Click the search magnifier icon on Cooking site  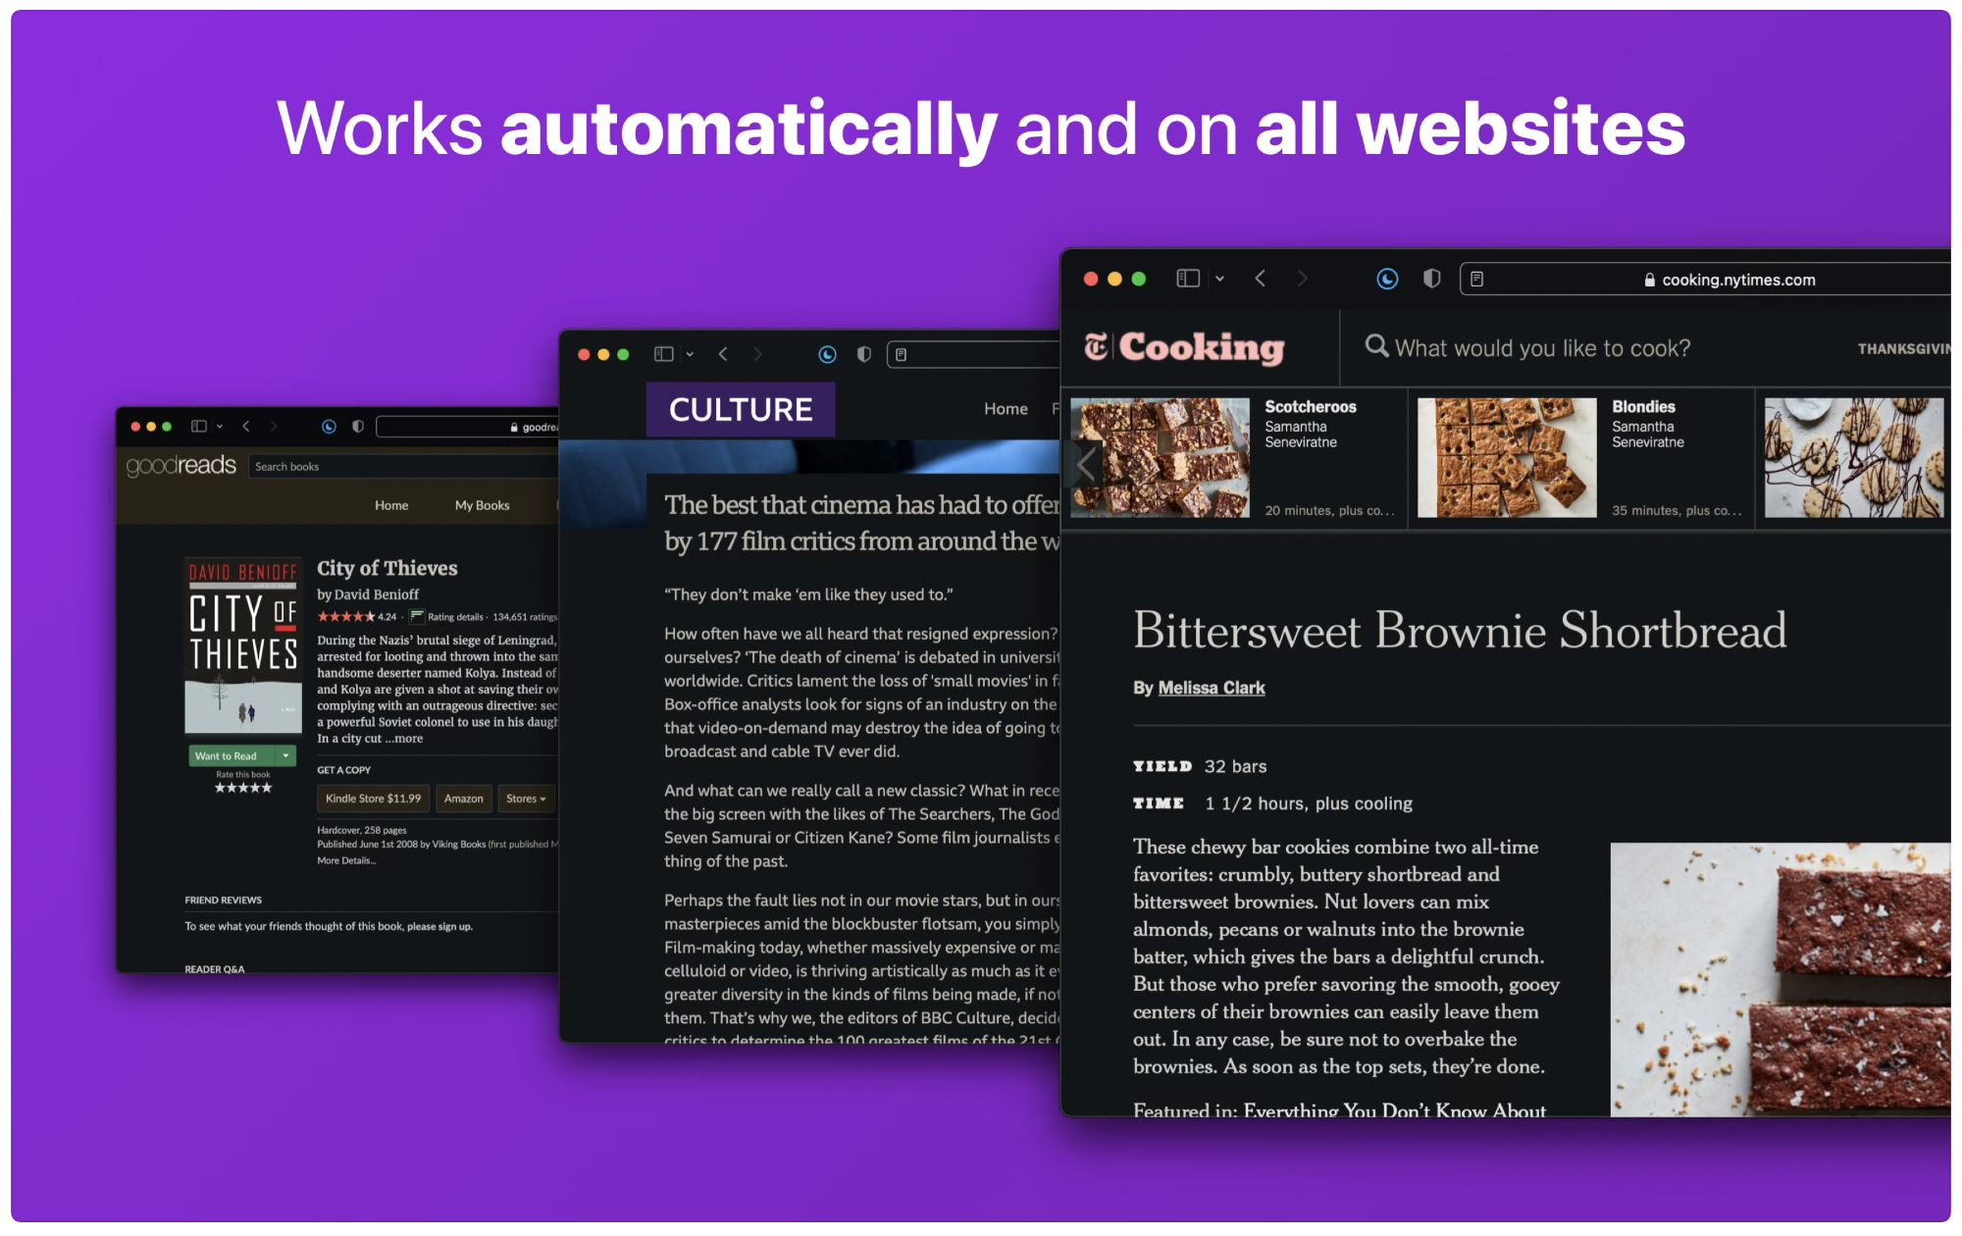(1376, 346)
